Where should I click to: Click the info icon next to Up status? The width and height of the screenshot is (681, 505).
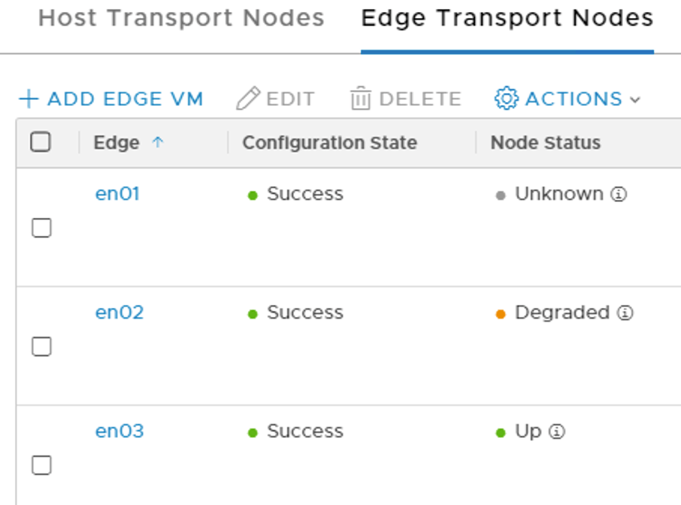pos(556,432)
